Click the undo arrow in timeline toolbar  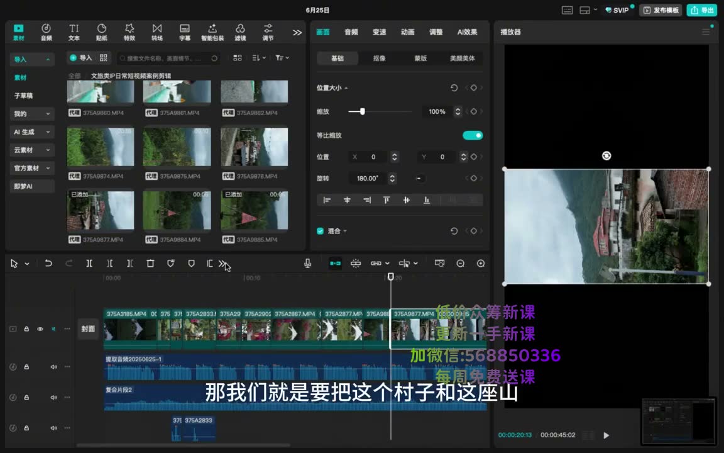click(x=48, y=263)
